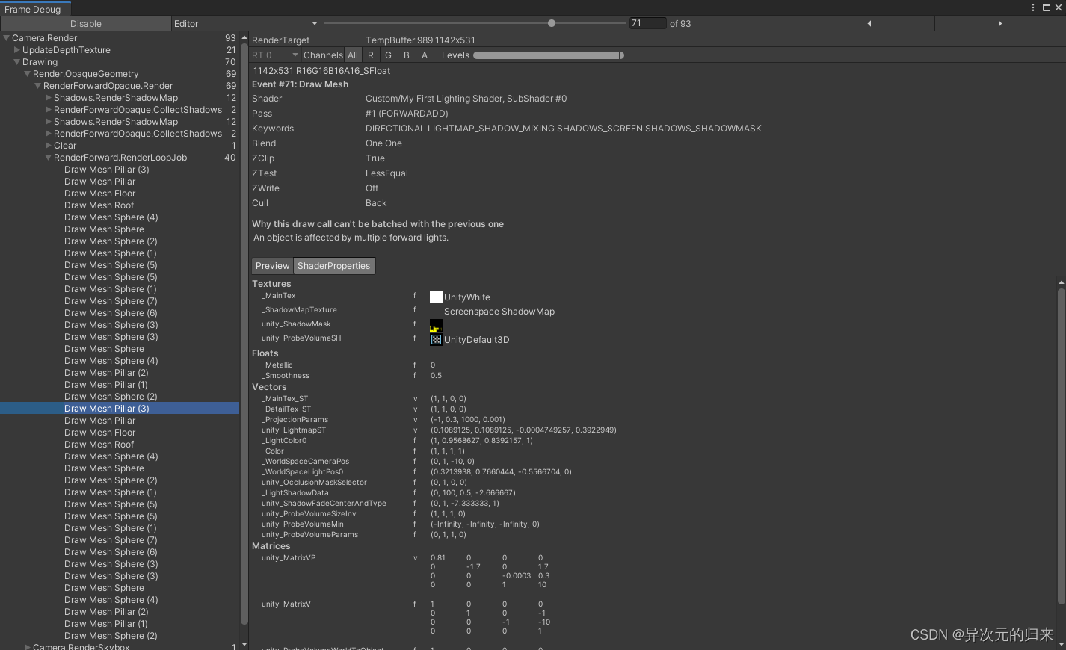Switch to the Preview tab
1066x650 pixels.
point(272,266)
